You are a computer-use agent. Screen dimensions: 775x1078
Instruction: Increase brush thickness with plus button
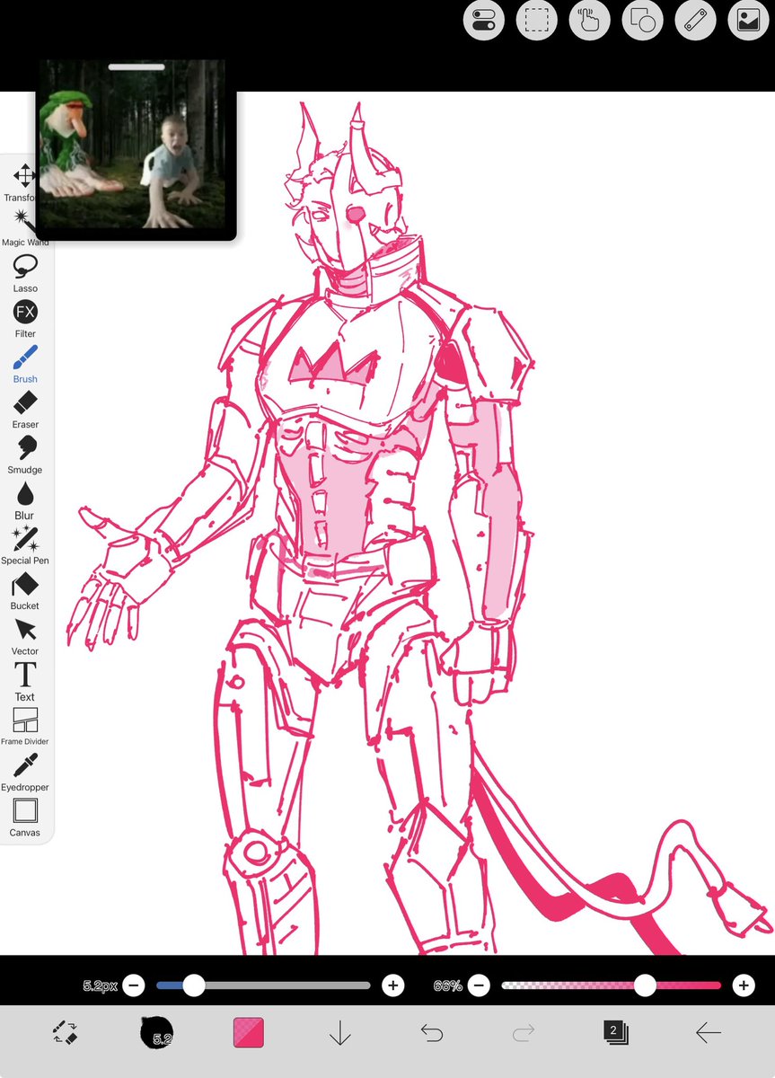tap(392, 985)
